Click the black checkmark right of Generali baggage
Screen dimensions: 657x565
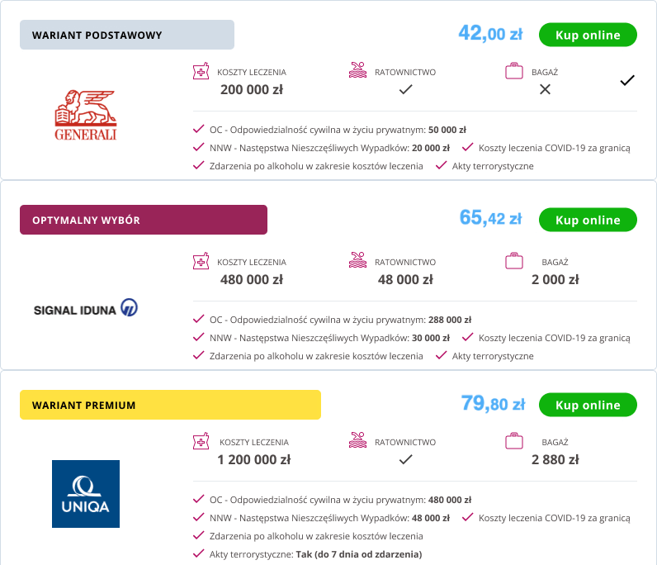click(627, 80)
